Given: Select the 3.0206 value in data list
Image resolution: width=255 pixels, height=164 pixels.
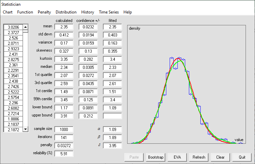Looking at the screenshot, I should [13, 27].
